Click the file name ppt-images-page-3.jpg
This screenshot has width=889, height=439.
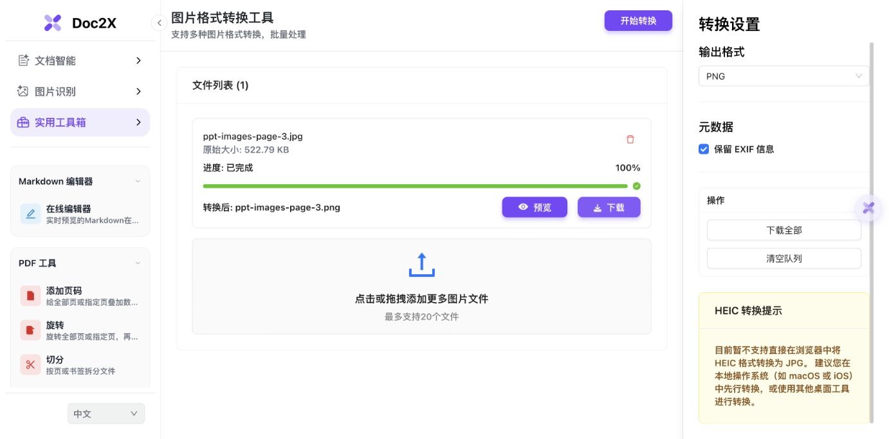(253, 136)
